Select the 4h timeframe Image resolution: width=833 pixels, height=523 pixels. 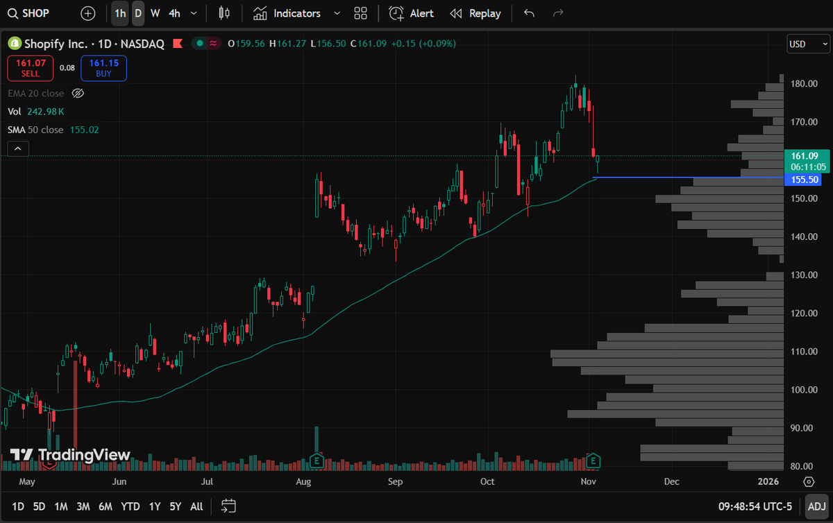click(x=174, y=13)
